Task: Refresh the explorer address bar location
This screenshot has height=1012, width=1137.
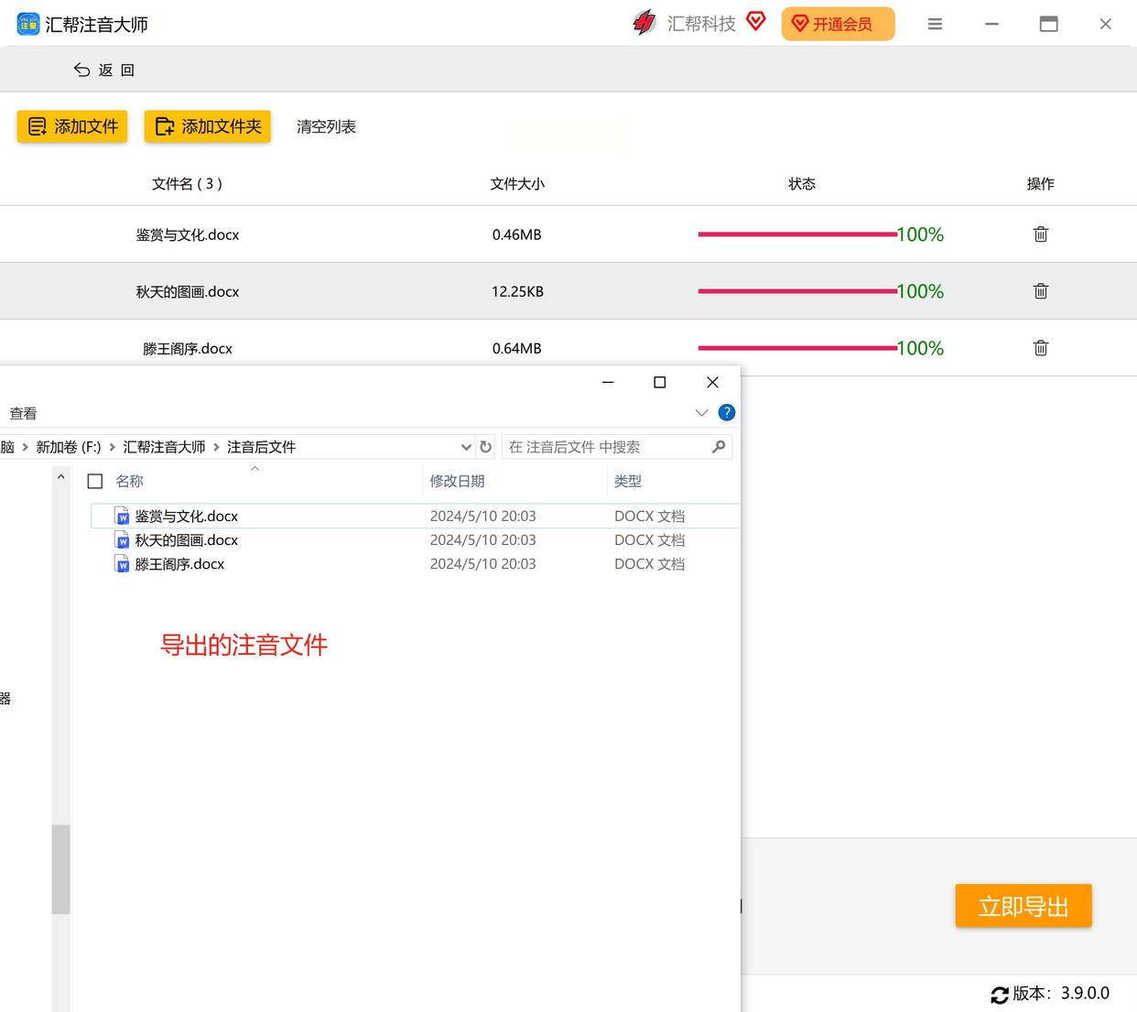Action: [x=486, y=447]
